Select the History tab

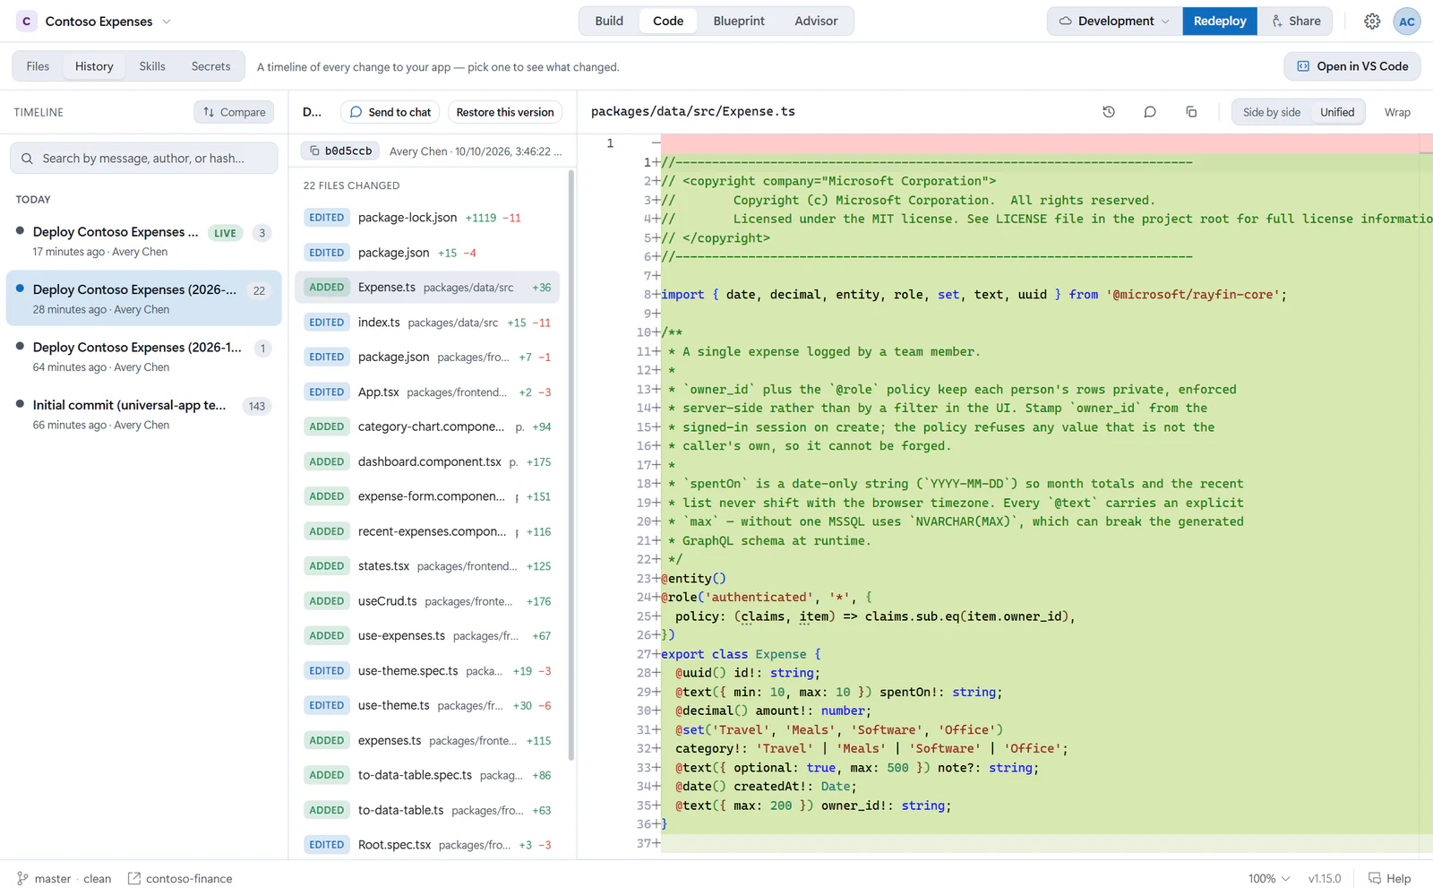click(x=94, y=66)
